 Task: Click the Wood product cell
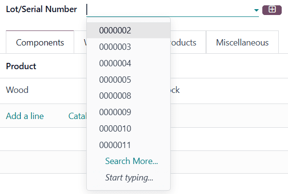(x=17, y=90)
